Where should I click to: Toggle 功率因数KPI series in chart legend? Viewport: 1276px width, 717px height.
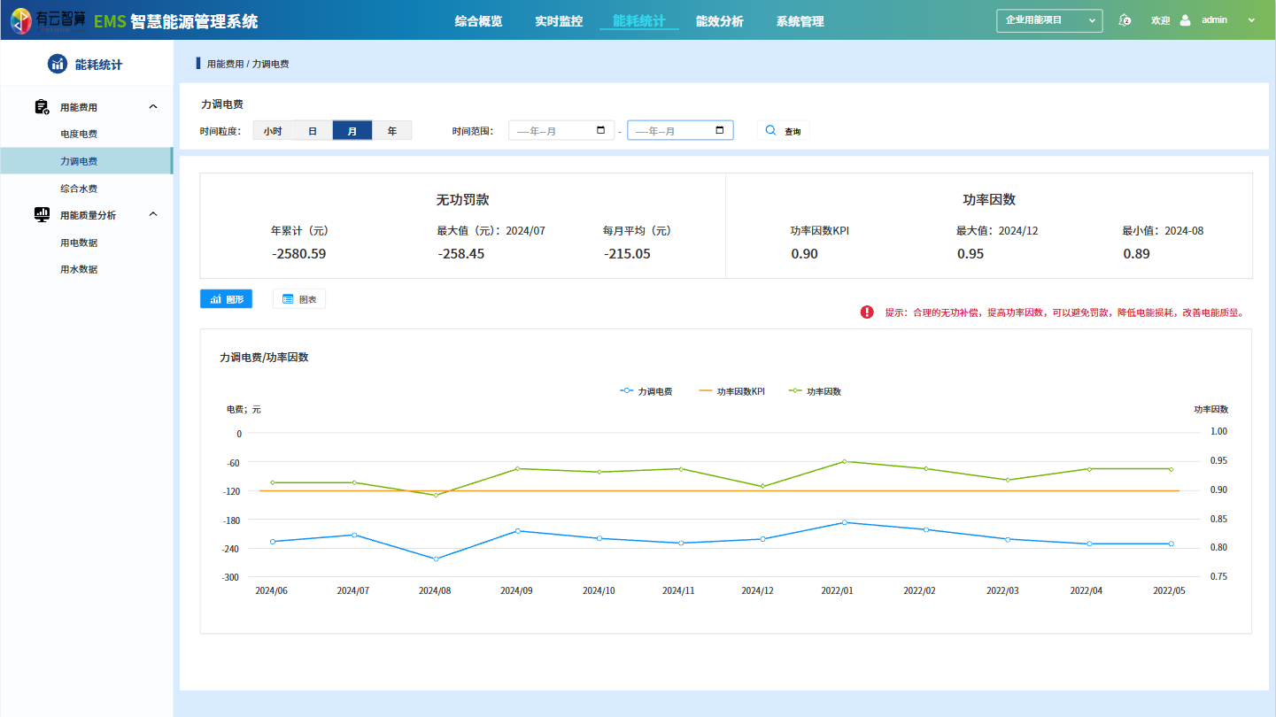click(x=731, y=391)
